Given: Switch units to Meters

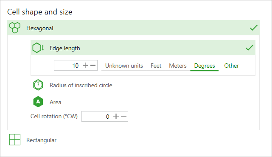Looking at the screenshot, I should [x=178, y=66].
